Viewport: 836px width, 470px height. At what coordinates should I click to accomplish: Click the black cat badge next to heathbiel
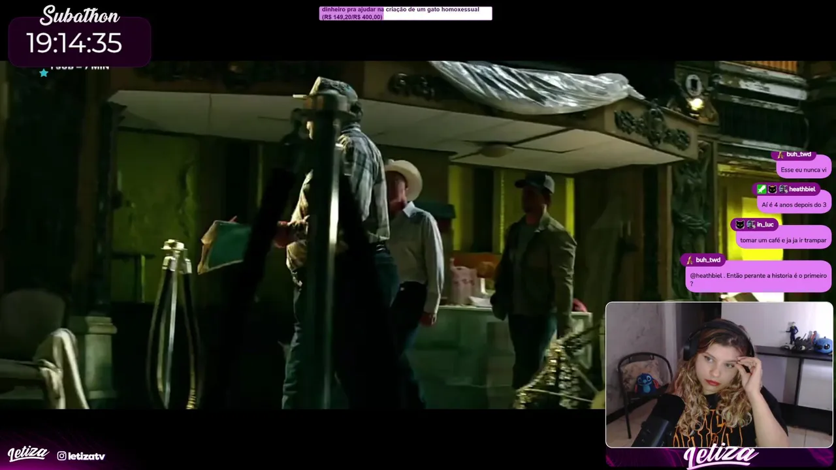[772, 189]
